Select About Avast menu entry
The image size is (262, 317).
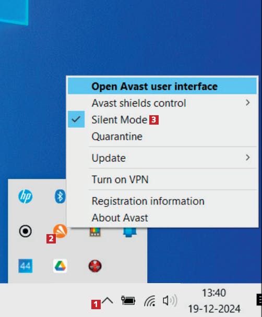[162, 218]
